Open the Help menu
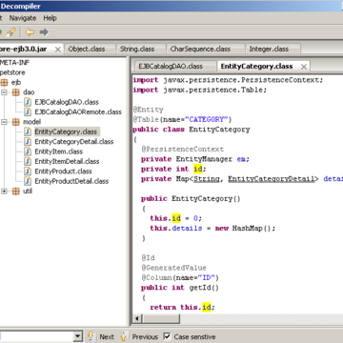Viewport: 343px width, 343px height. 50,18
